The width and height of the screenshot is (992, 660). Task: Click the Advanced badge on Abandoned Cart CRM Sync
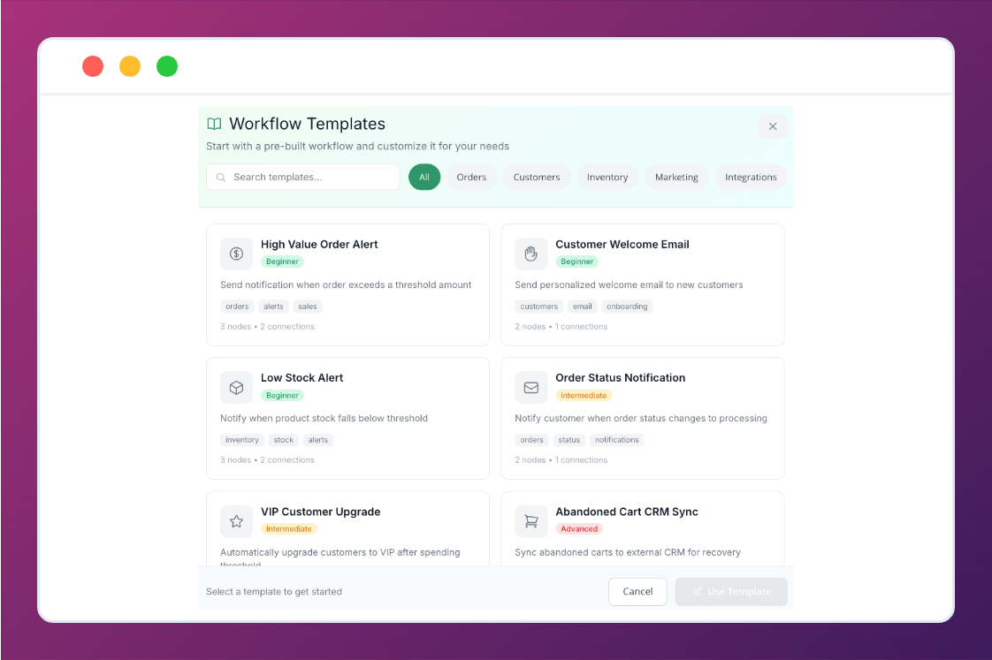pos(579,529)
